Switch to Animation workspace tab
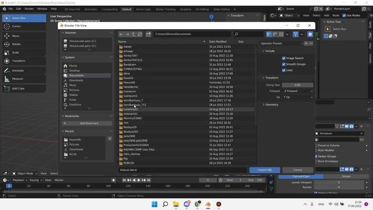This screenshot has height=210, width=373. (91, 9)
